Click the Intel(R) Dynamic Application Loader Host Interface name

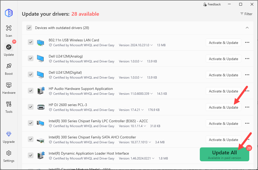point(89,153)
